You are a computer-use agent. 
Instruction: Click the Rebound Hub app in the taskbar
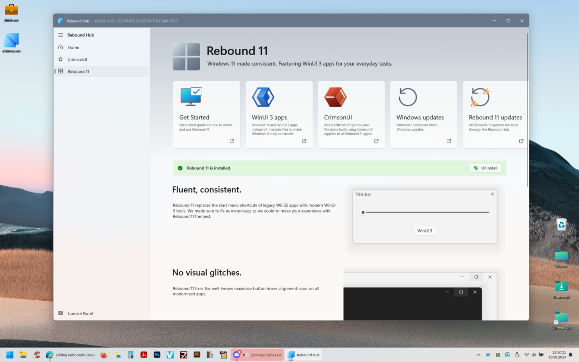303,354
